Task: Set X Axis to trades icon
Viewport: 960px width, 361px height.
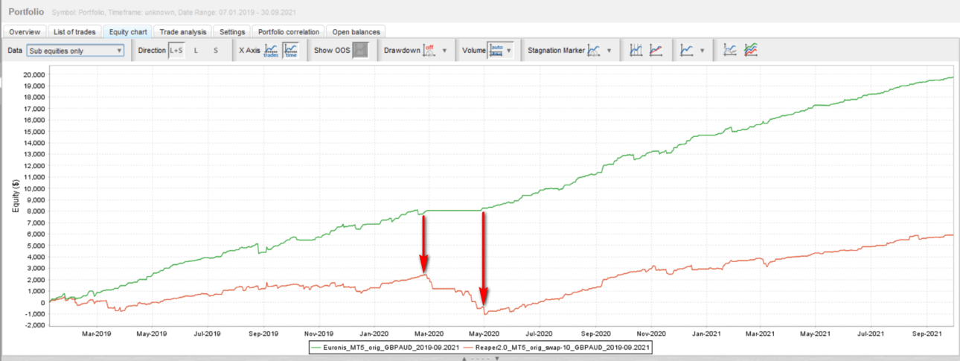Action: pos(272,51)
